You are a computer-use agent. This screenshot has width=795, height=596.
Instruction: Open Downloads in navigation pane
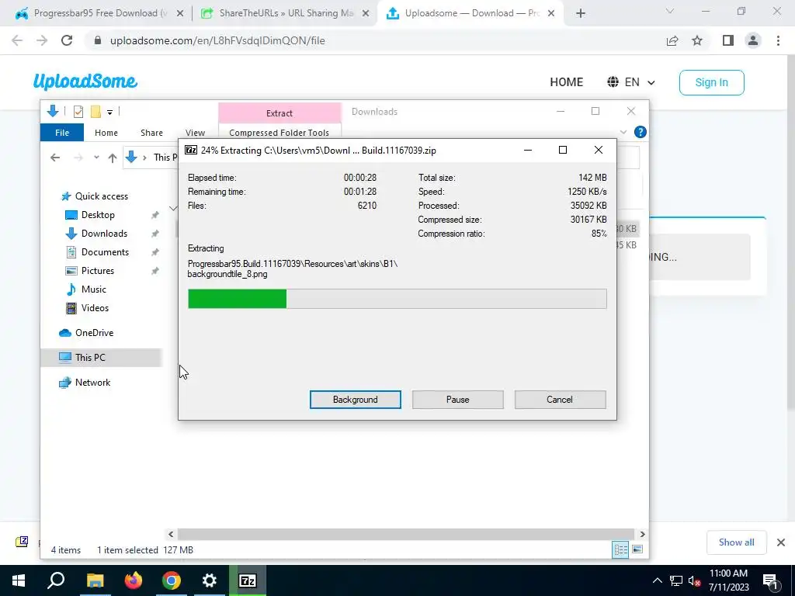coord(105,234)
